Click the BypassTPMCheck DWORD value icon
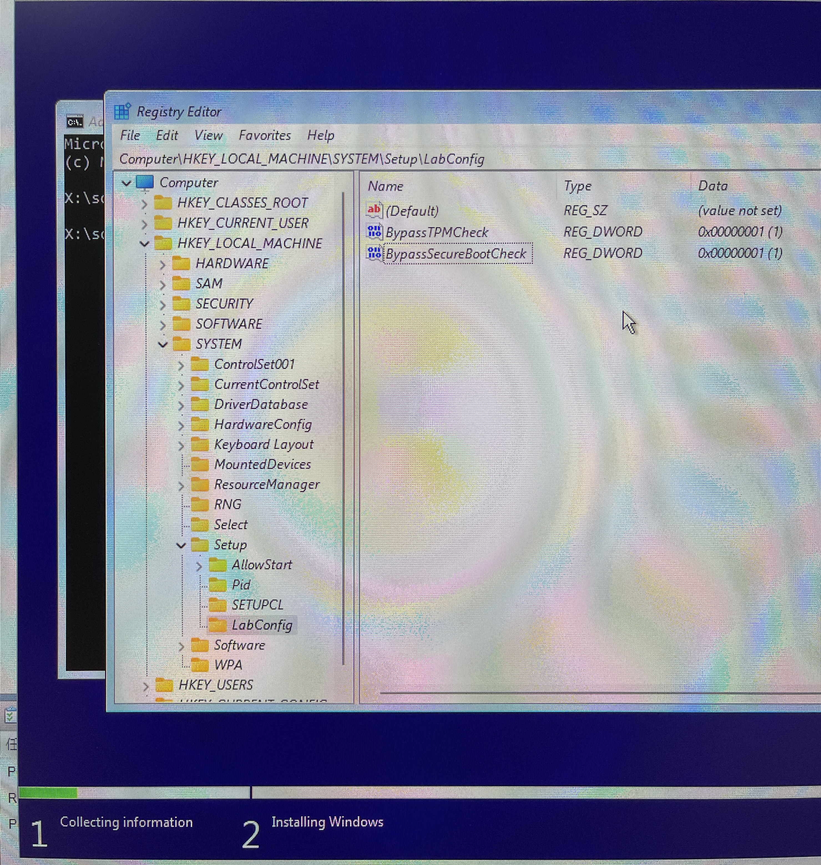 [374, 232]
